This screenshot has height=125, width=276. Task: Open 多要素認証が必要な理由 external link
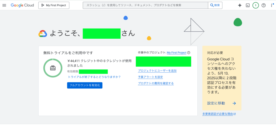coord(219,114)
